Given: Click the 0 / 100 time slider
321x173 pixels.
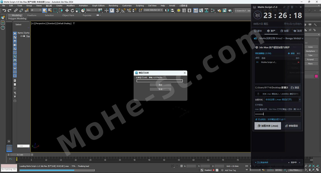Looking at the screenshot, I should (x=20, y=155).
